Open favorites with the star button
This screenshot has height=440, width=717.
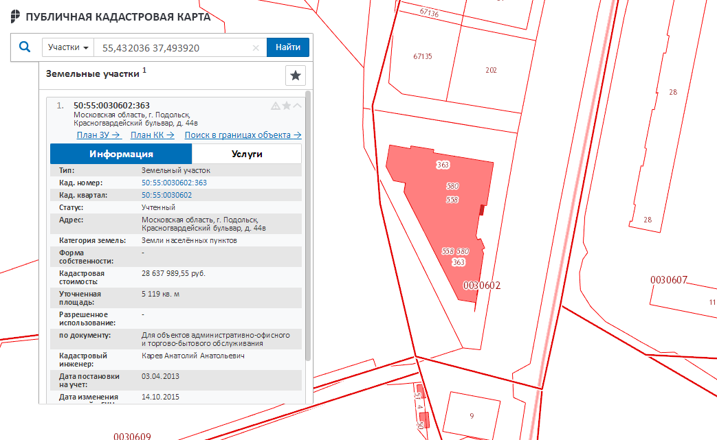coord(295,76)
